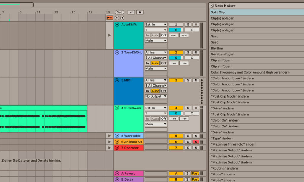Deactivate track 3 activator button

pyautogui.click(x=176, y=80)
